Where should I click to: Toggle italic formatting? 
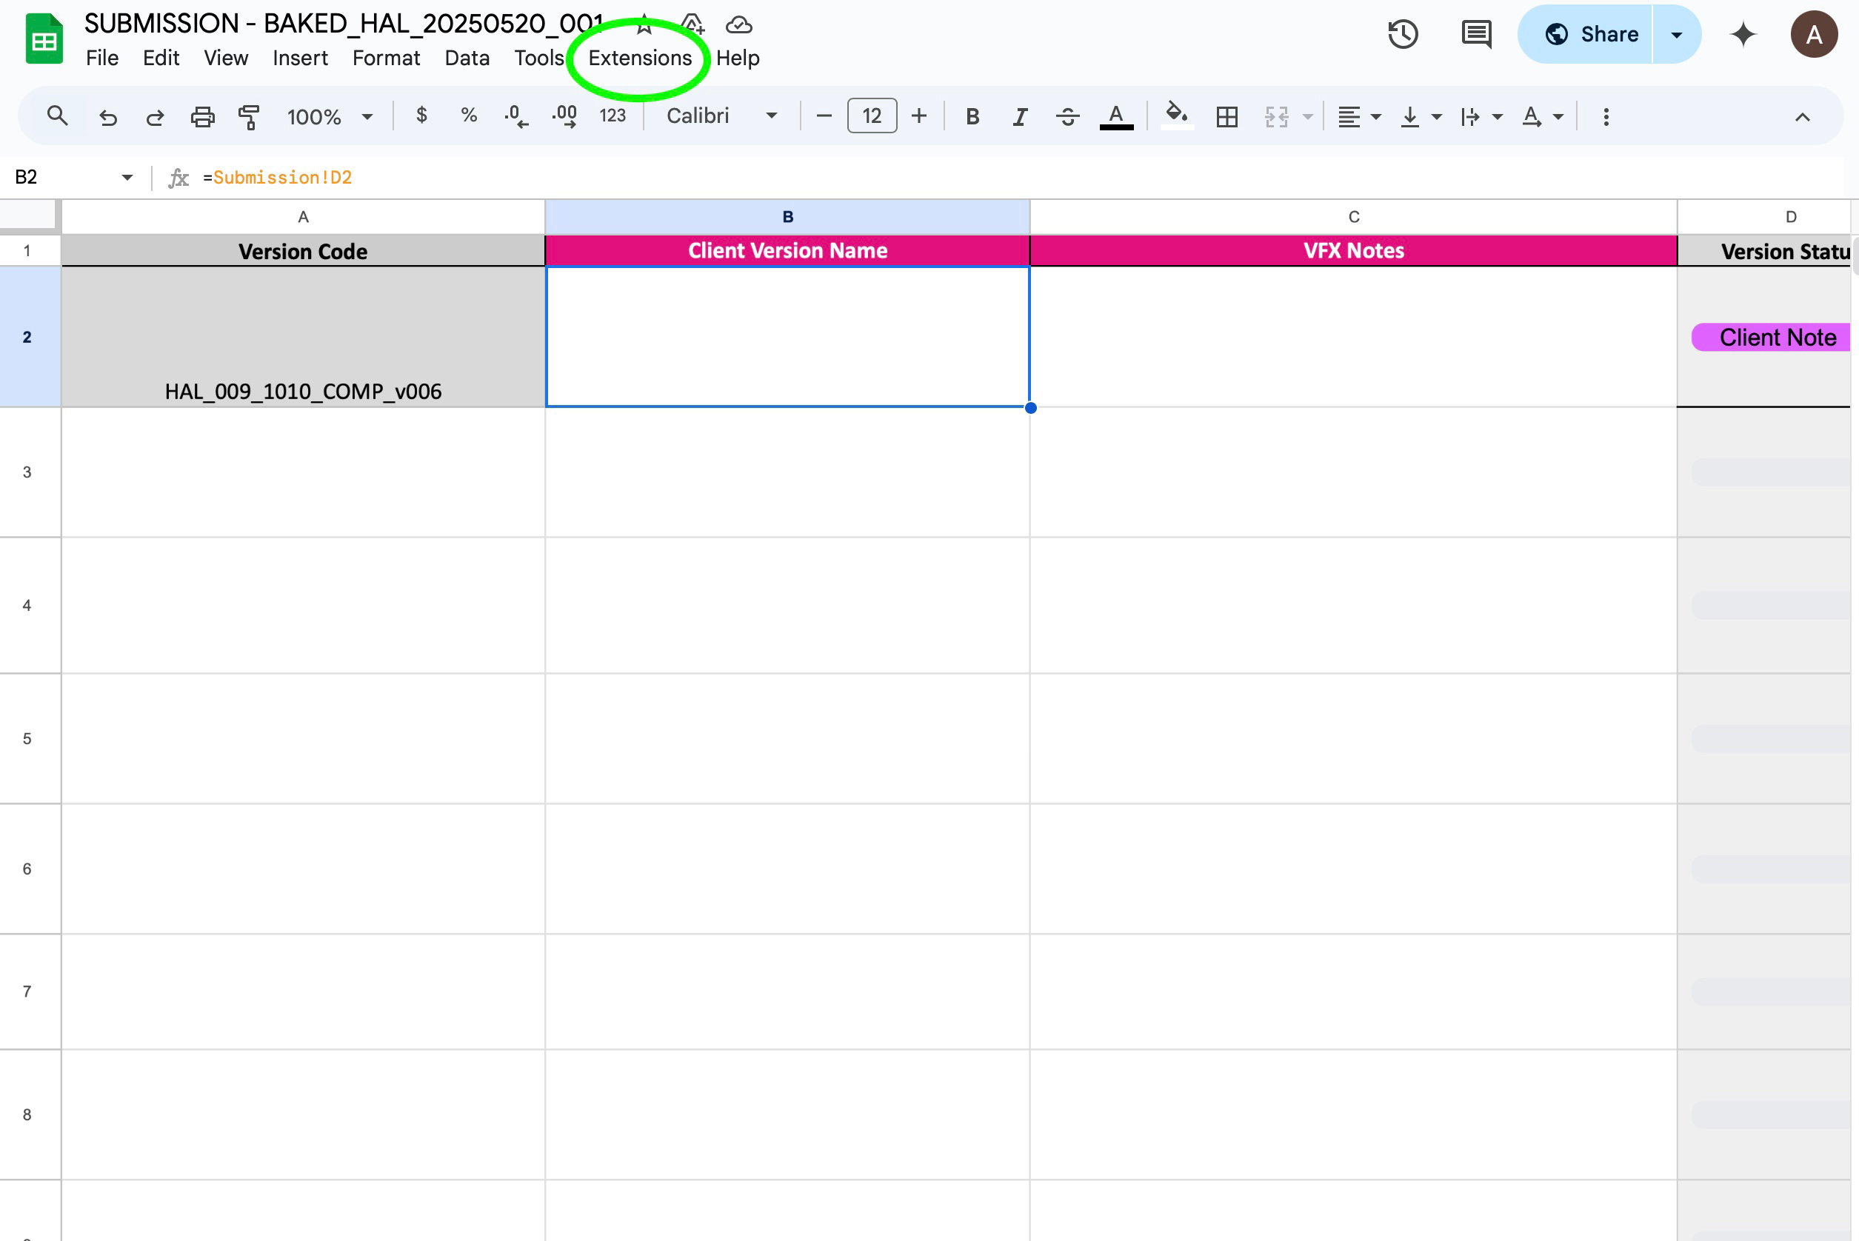coord(1020,117)
